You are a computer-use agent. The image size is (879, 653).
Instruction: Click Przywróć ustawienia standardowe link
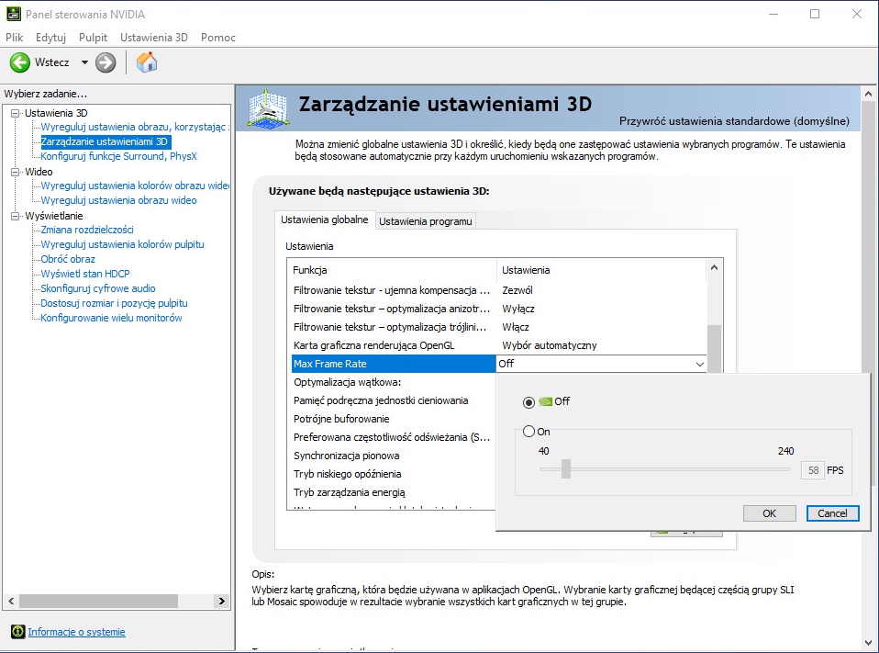[734, 121]
